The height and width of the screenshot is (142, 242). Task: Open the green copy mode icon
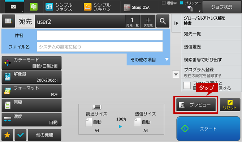pos(34,7)
